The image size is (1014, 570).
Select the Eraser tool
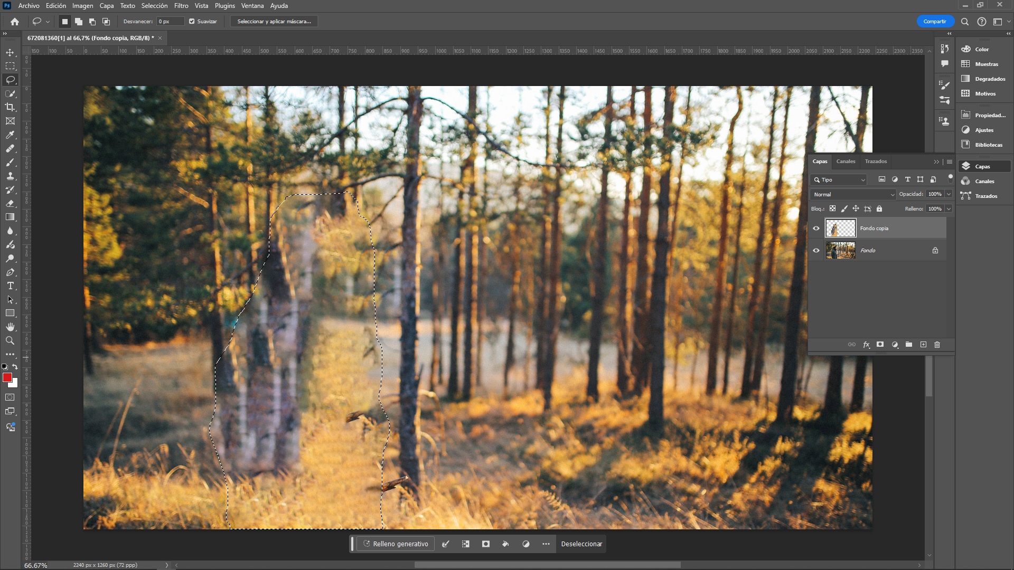click(x=10, y=203)
